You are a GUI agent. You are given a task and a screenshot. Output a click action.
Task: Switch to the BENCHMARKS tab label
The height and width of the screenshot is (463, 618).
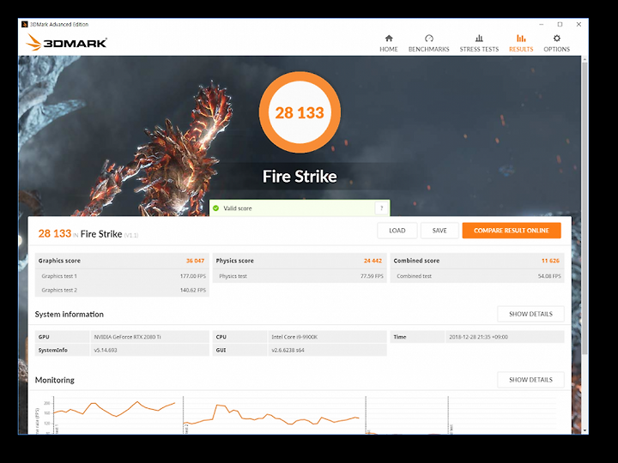tap(429, 49)
